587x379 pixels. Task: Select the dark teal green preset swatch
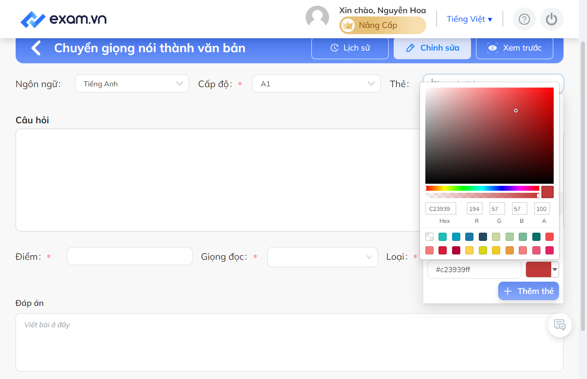tap(536, 237)
